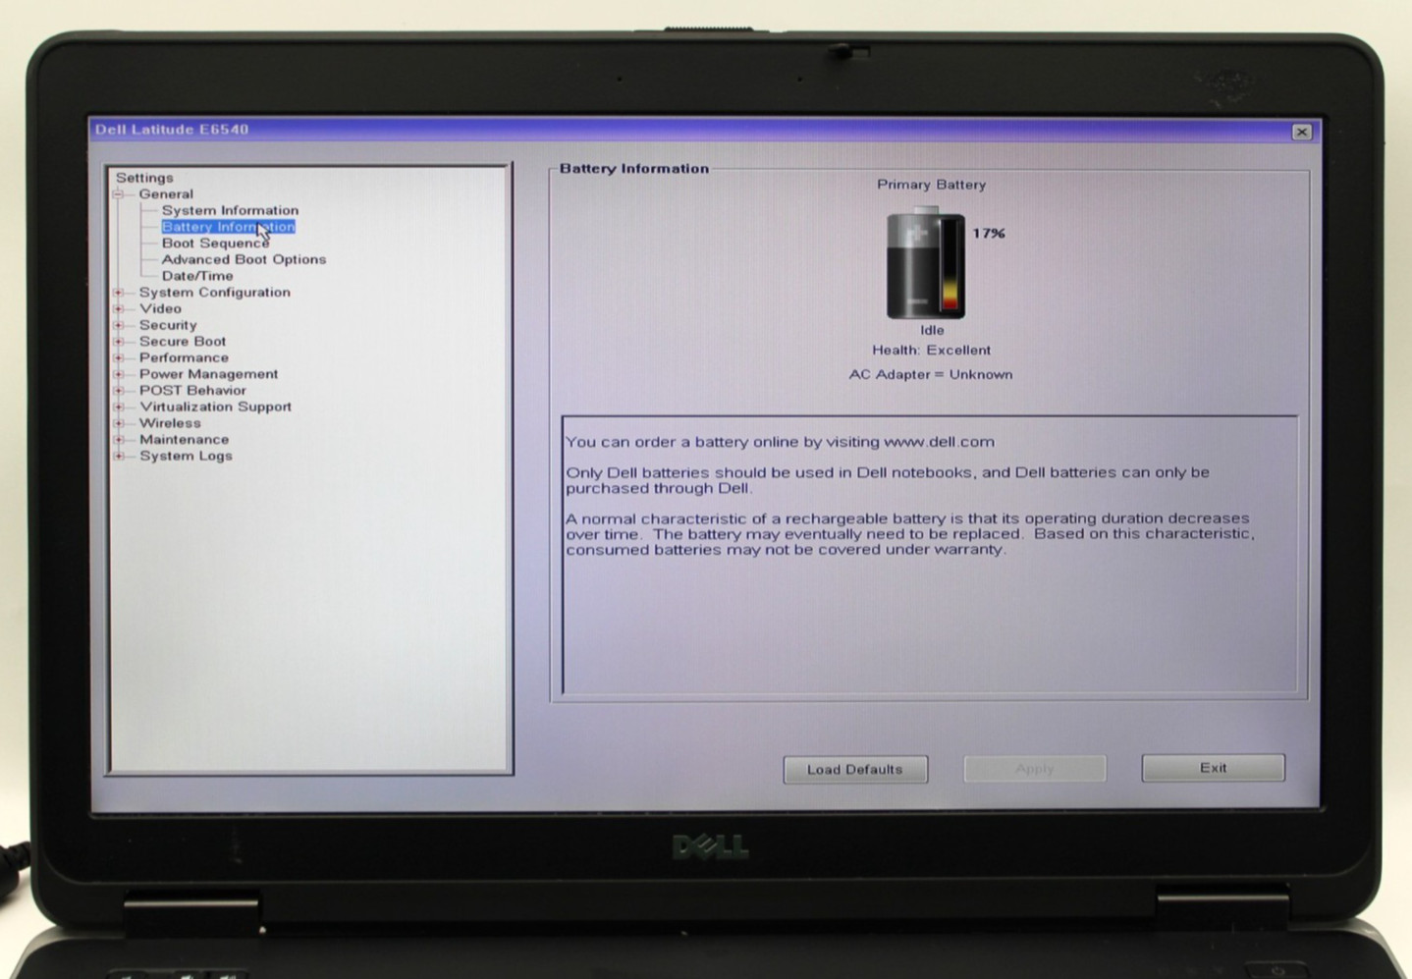Expand the System Logs node

[119, 456]
